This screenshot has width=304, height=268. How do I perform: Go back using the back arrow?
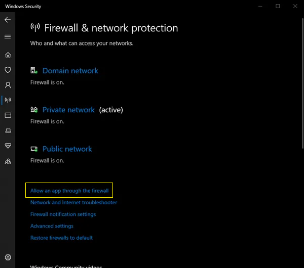point(8,20)
